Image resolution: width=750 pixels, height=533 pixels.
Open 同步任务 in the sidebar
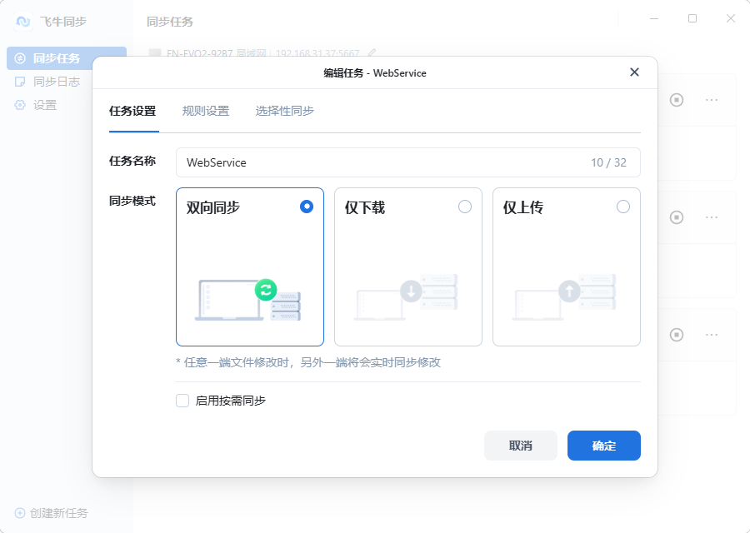[67, 58]
